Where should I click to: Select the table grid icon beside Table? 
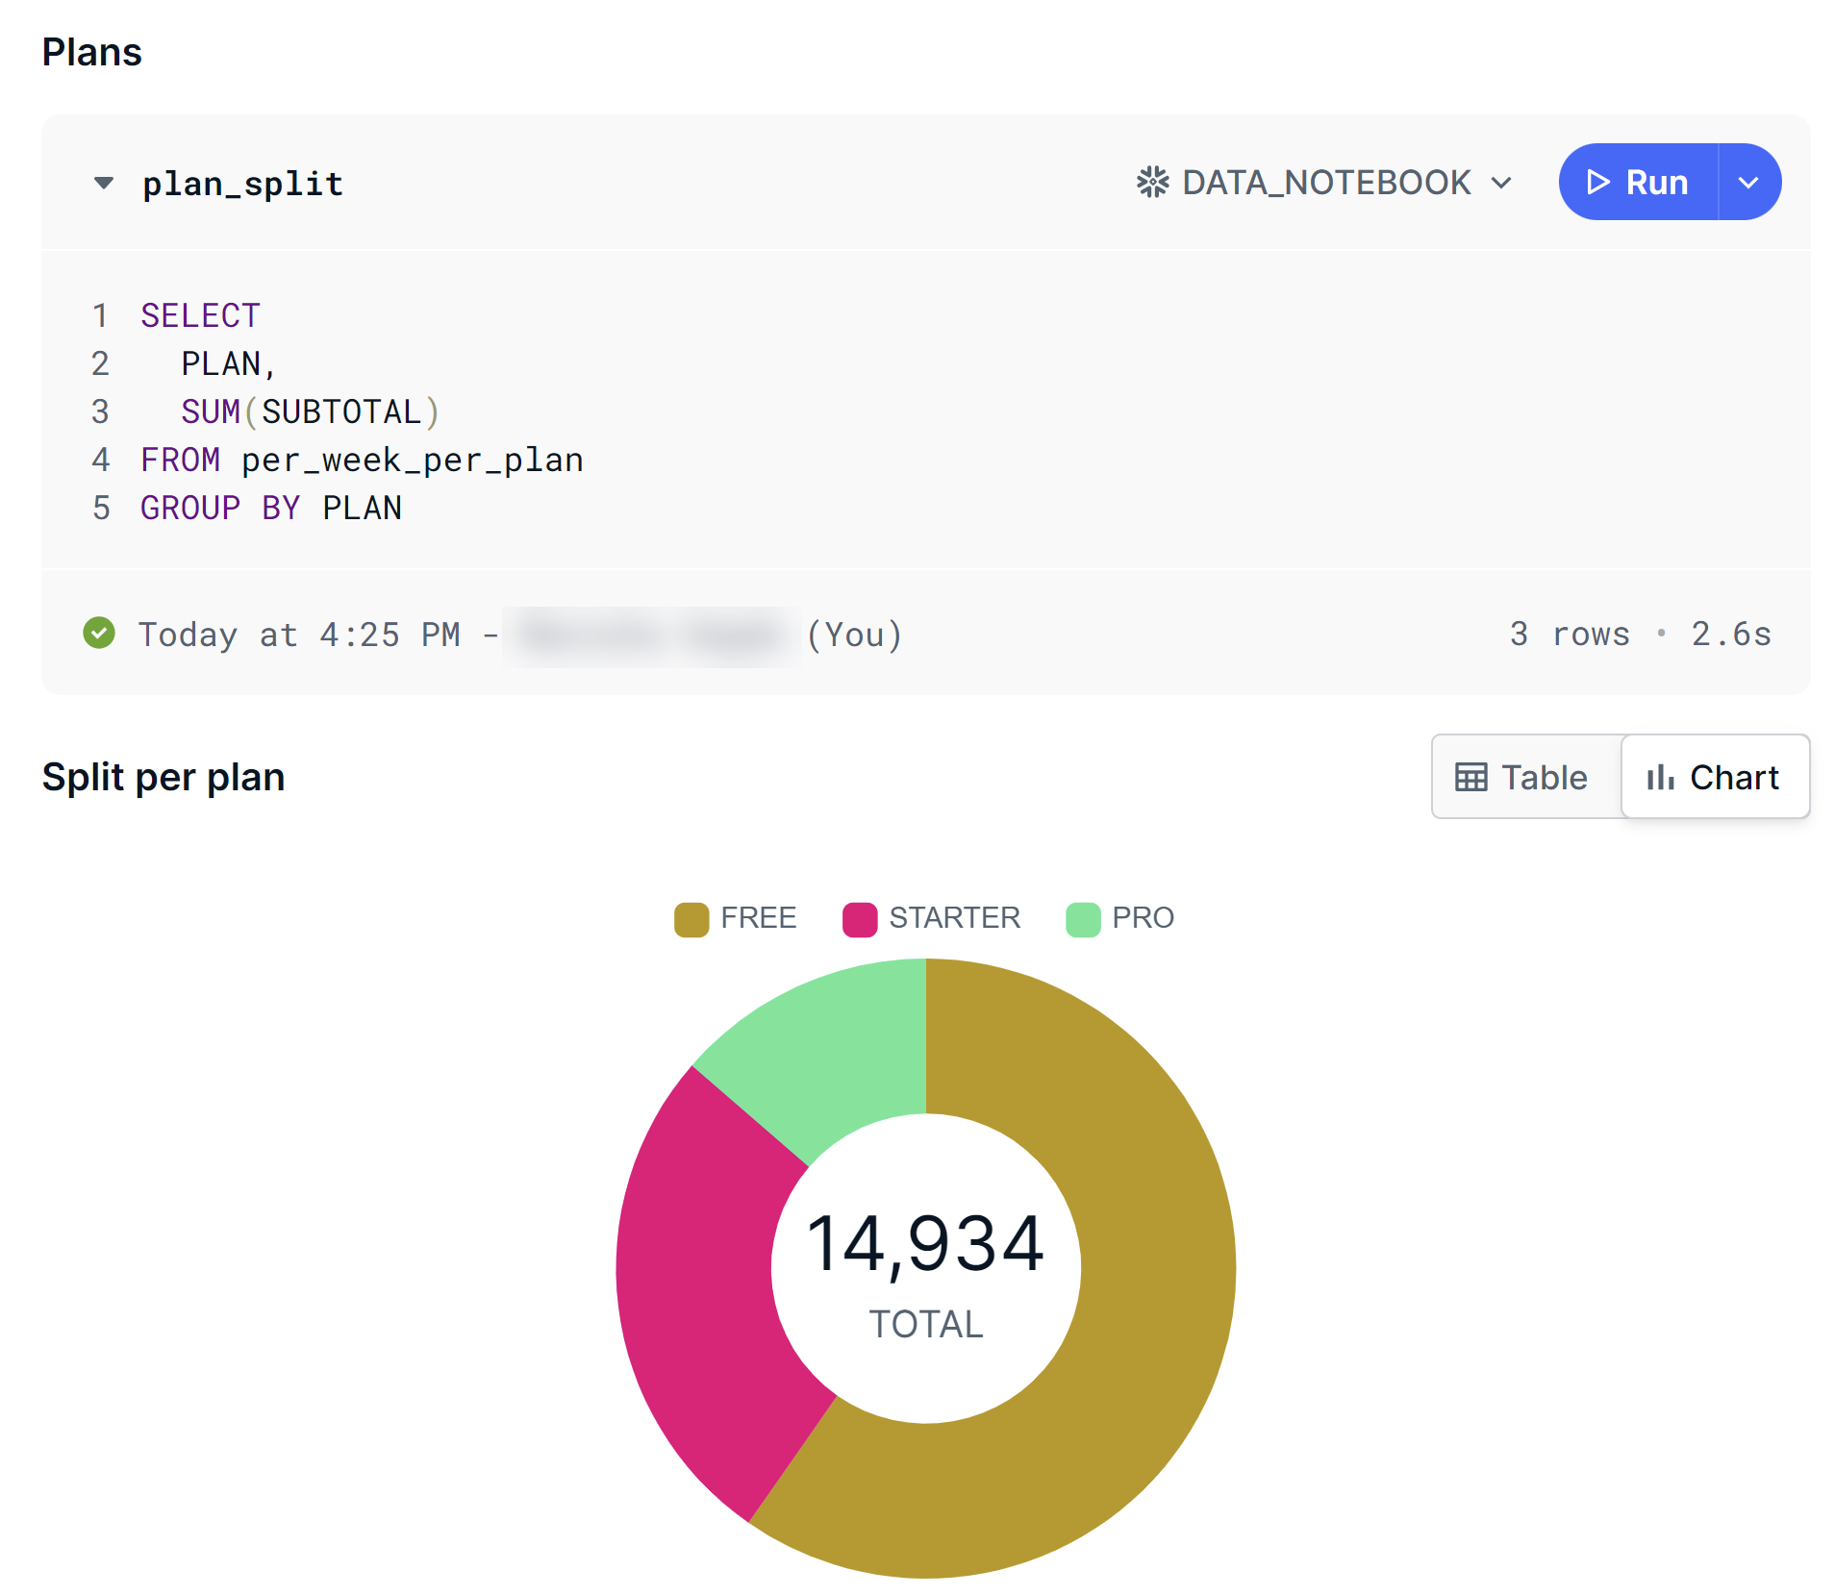pyautogui.click(x=1473, y=777)
